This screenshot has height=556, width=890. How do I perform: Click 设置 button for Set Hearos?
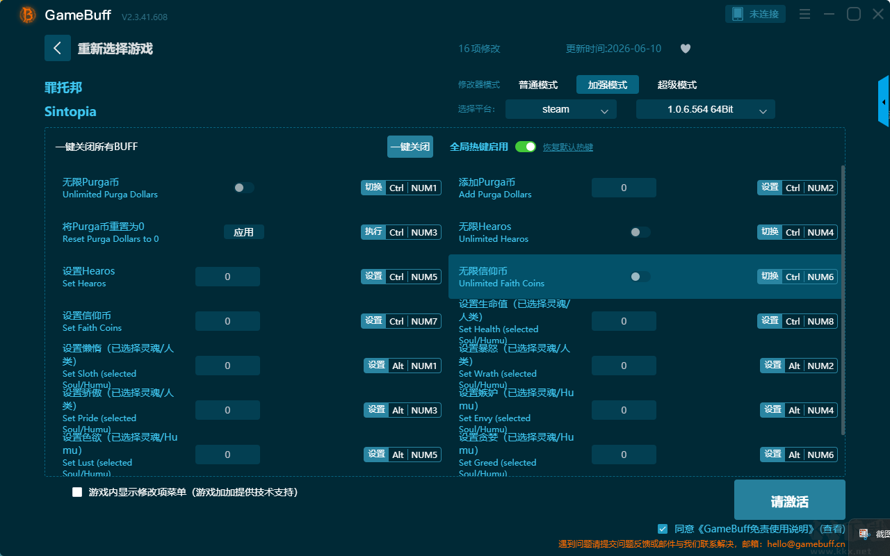tap(373, 277)
